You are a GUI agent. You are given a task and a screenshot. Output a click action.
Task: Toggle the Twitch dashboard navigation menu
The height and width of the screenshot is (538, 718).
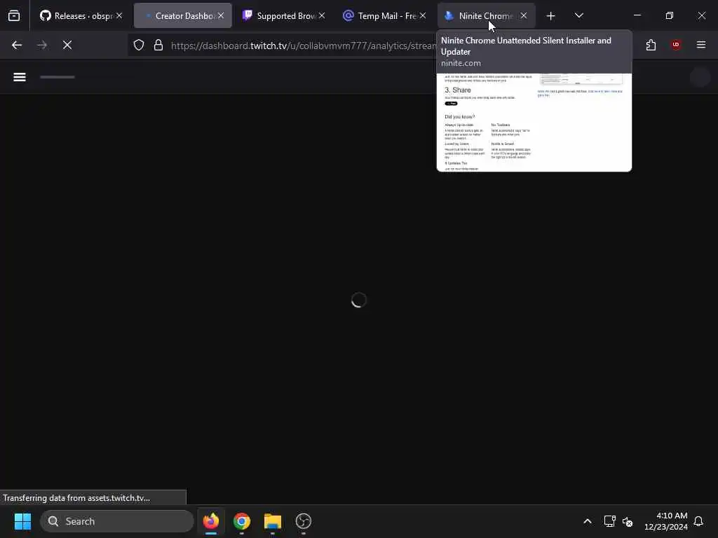click(19, 77)
